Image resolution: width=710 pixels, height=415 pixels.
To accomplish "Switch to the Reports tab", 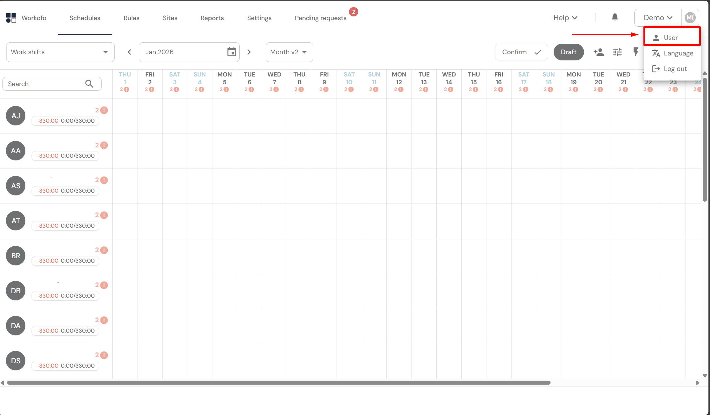I will tap(212, 18).
